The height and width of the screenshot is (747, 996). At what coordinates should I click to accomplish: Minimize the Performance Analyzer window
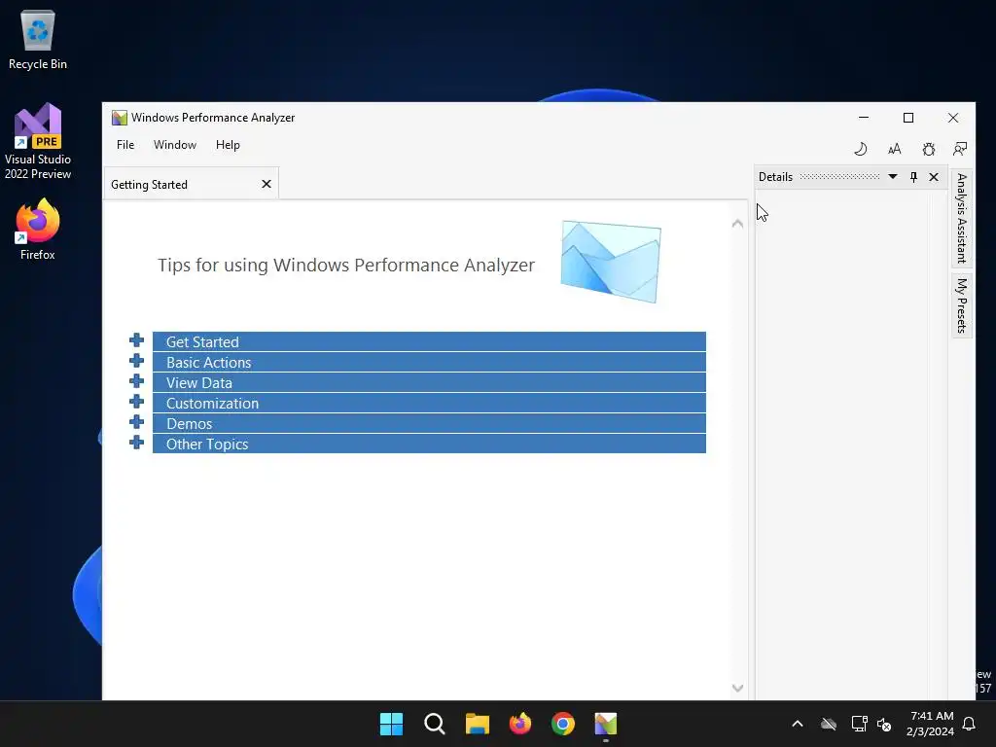coord(864,118)
